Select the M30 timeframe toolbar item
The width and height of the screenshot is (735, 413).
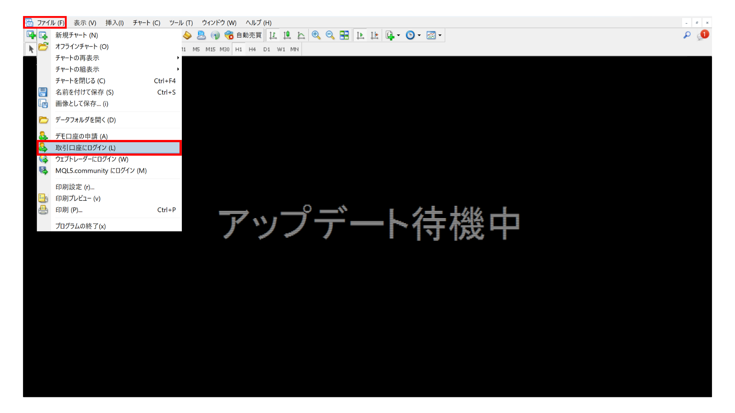pos(225,49)
